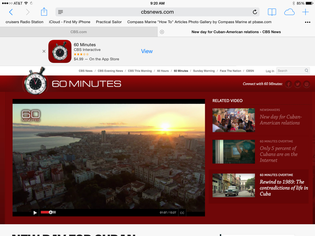
Task: Open iCloud Tabs cloud icon
Action: coord(289,12)
